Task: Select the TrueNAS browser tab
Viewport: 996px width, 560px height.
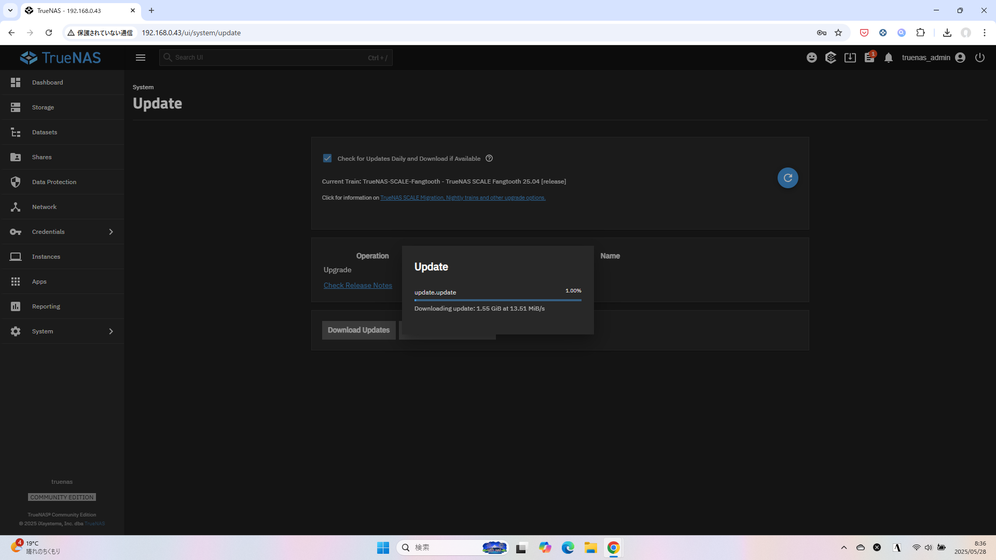Action: point(80,10)
